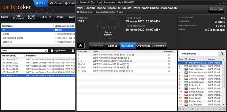Select the 'Satellites' category
227x112 pixels.
click(27, 42)
